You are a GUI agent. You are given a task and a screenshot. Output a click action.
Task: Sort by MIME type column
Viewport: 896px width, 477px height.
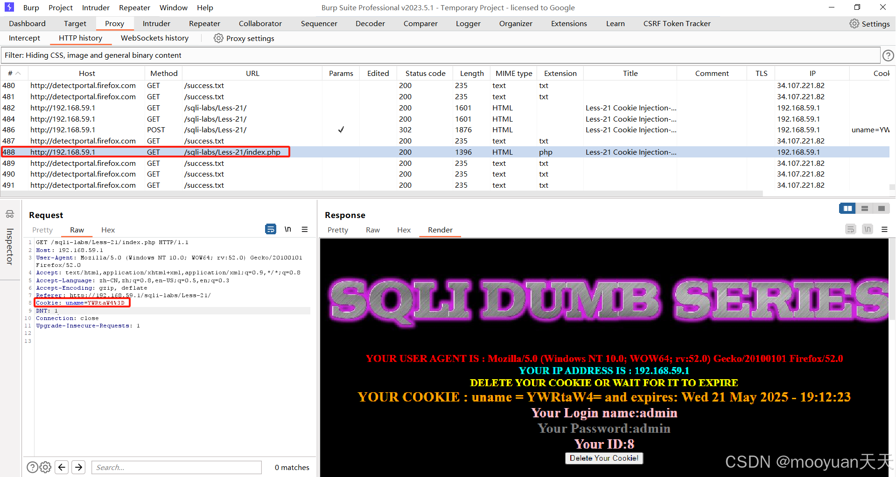pos(514,73)
